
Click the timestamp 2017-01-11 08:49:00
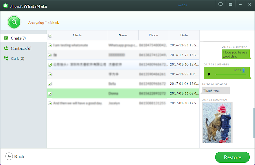coord(214,100)
